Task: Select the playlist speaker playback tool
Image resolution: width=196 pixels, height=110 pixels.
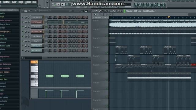Action: pos(122,11)
